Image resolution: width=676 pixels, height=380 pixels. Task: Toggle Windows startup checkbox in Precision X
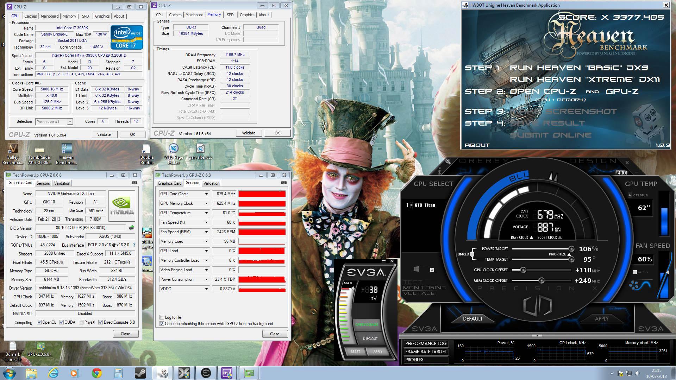tap(432, 270)
